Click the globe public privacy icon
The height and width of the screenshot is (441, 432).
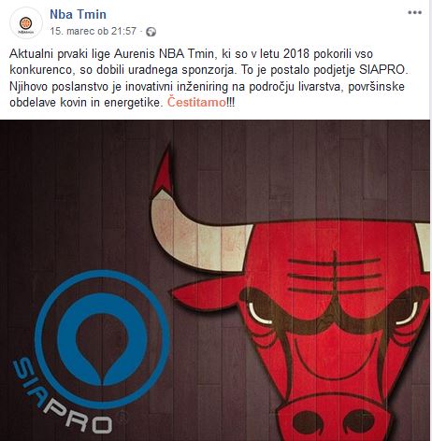coord(151,32)
